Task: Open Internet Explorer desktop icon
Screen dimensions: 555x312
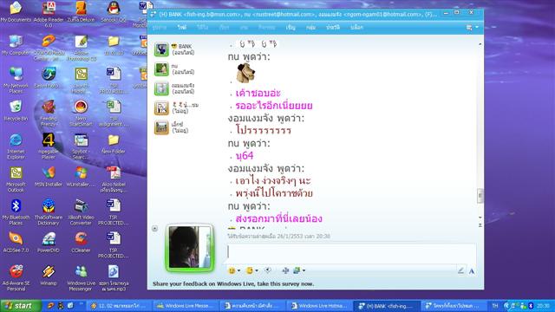Action: click(16, 146)
